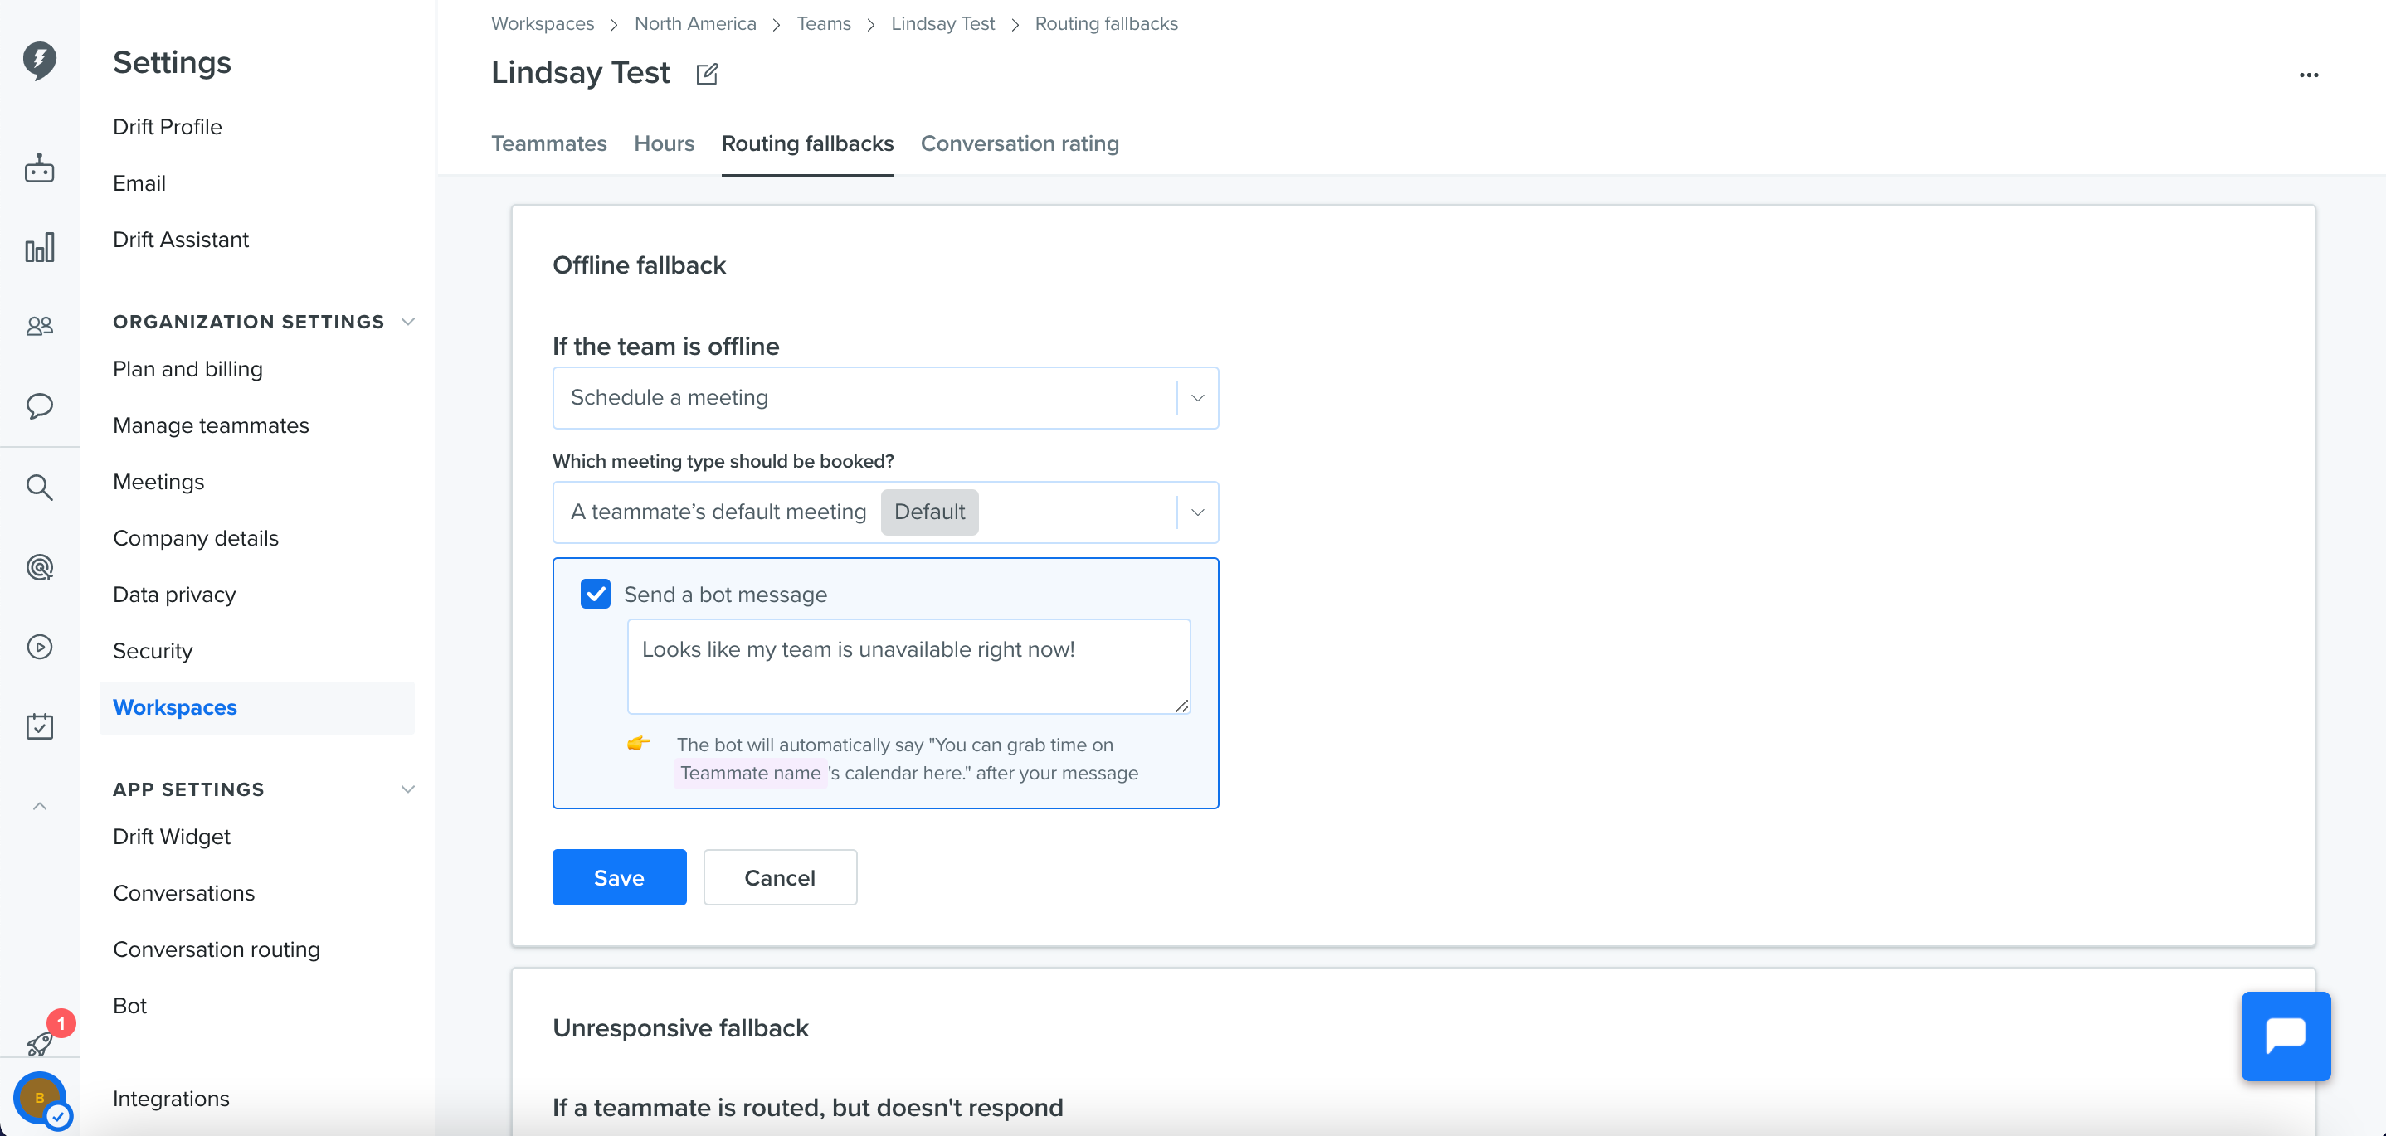Open Drift Profile settings

168,127
